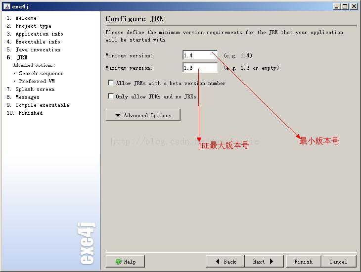Image resolution: width=361 pixels, height=272 pixels.
Task: Click the Finish button
Action: (304, 262)
